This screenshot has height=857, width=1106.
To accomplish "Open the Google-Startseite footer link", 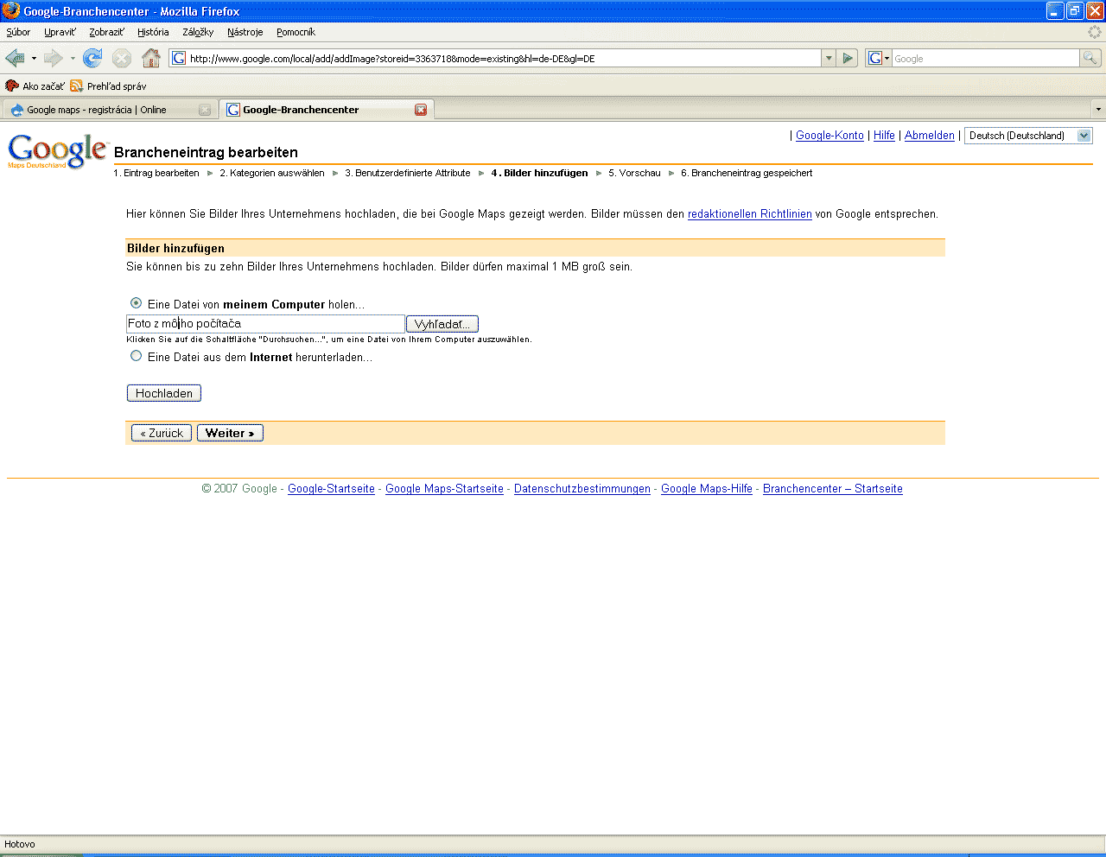I will 331,489.
